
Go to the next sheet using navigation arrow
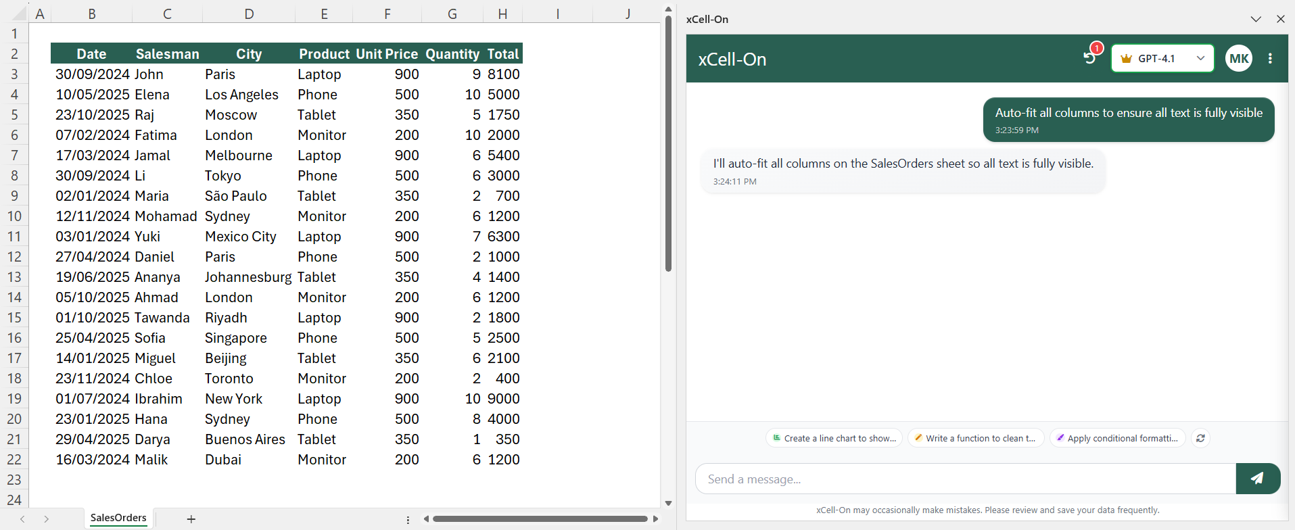(x=46, y=519)
